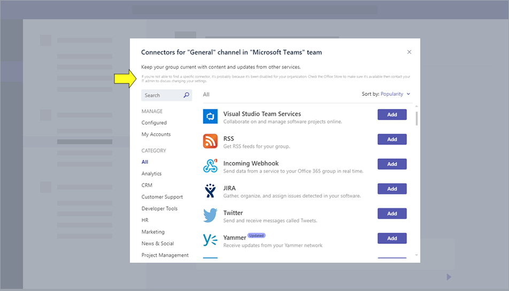The height and width of the screenshot is (291, 509).
Task: Add the Twitter connector
Action: [392, 213]
